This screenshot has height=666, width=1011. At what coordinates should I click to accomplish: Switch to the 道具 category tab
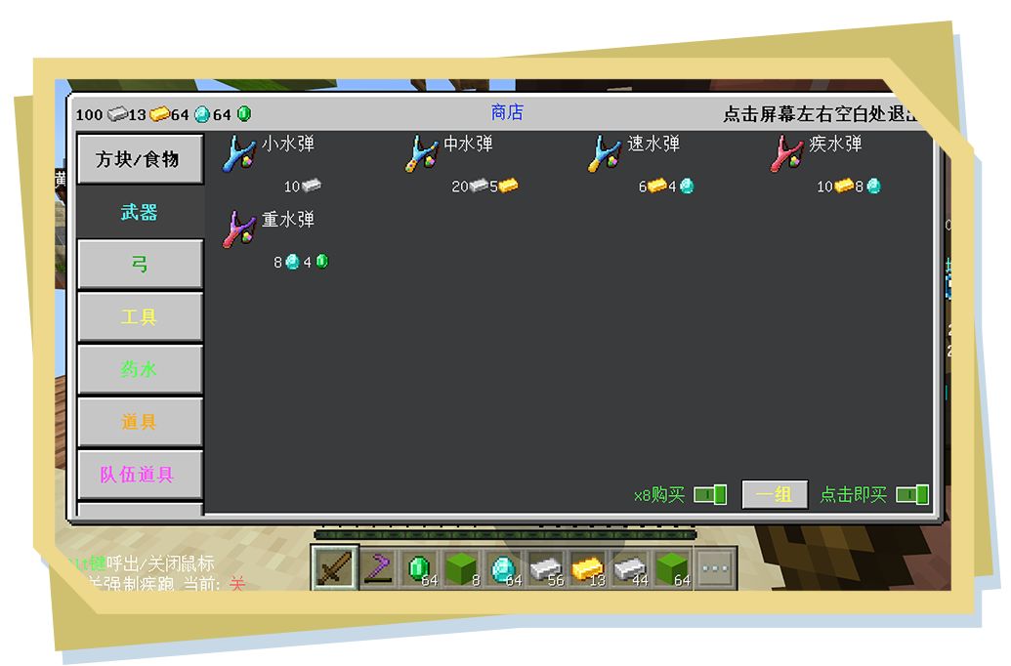point(140,422)
